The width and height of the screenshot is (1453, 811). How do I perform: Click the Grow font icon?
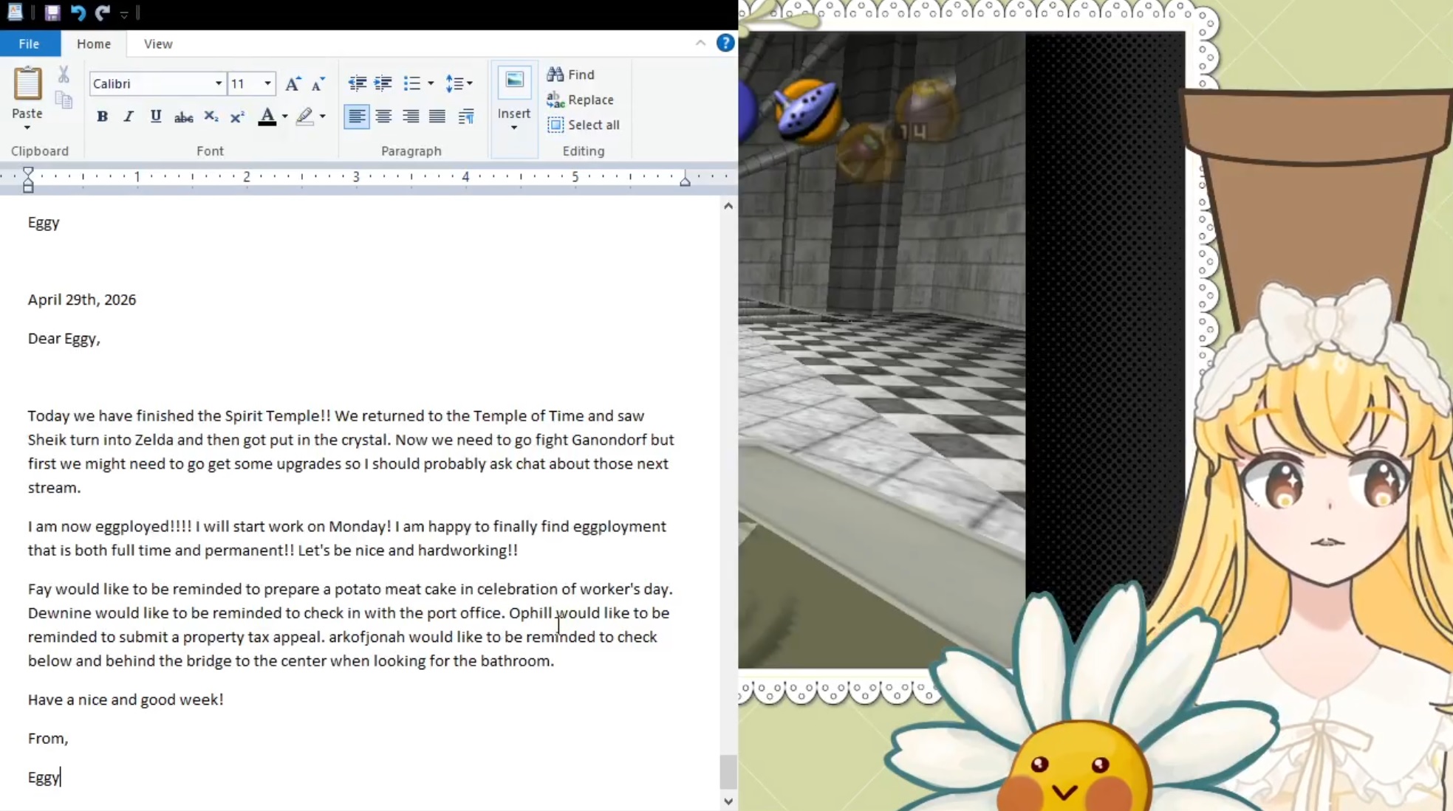tap(293, 83)
